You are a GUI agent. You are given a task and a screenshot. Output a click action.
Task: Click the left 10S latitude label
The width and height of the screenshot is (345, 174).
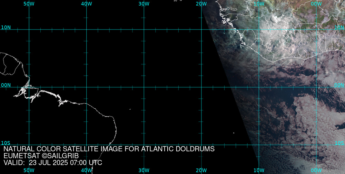click(6, 143)
